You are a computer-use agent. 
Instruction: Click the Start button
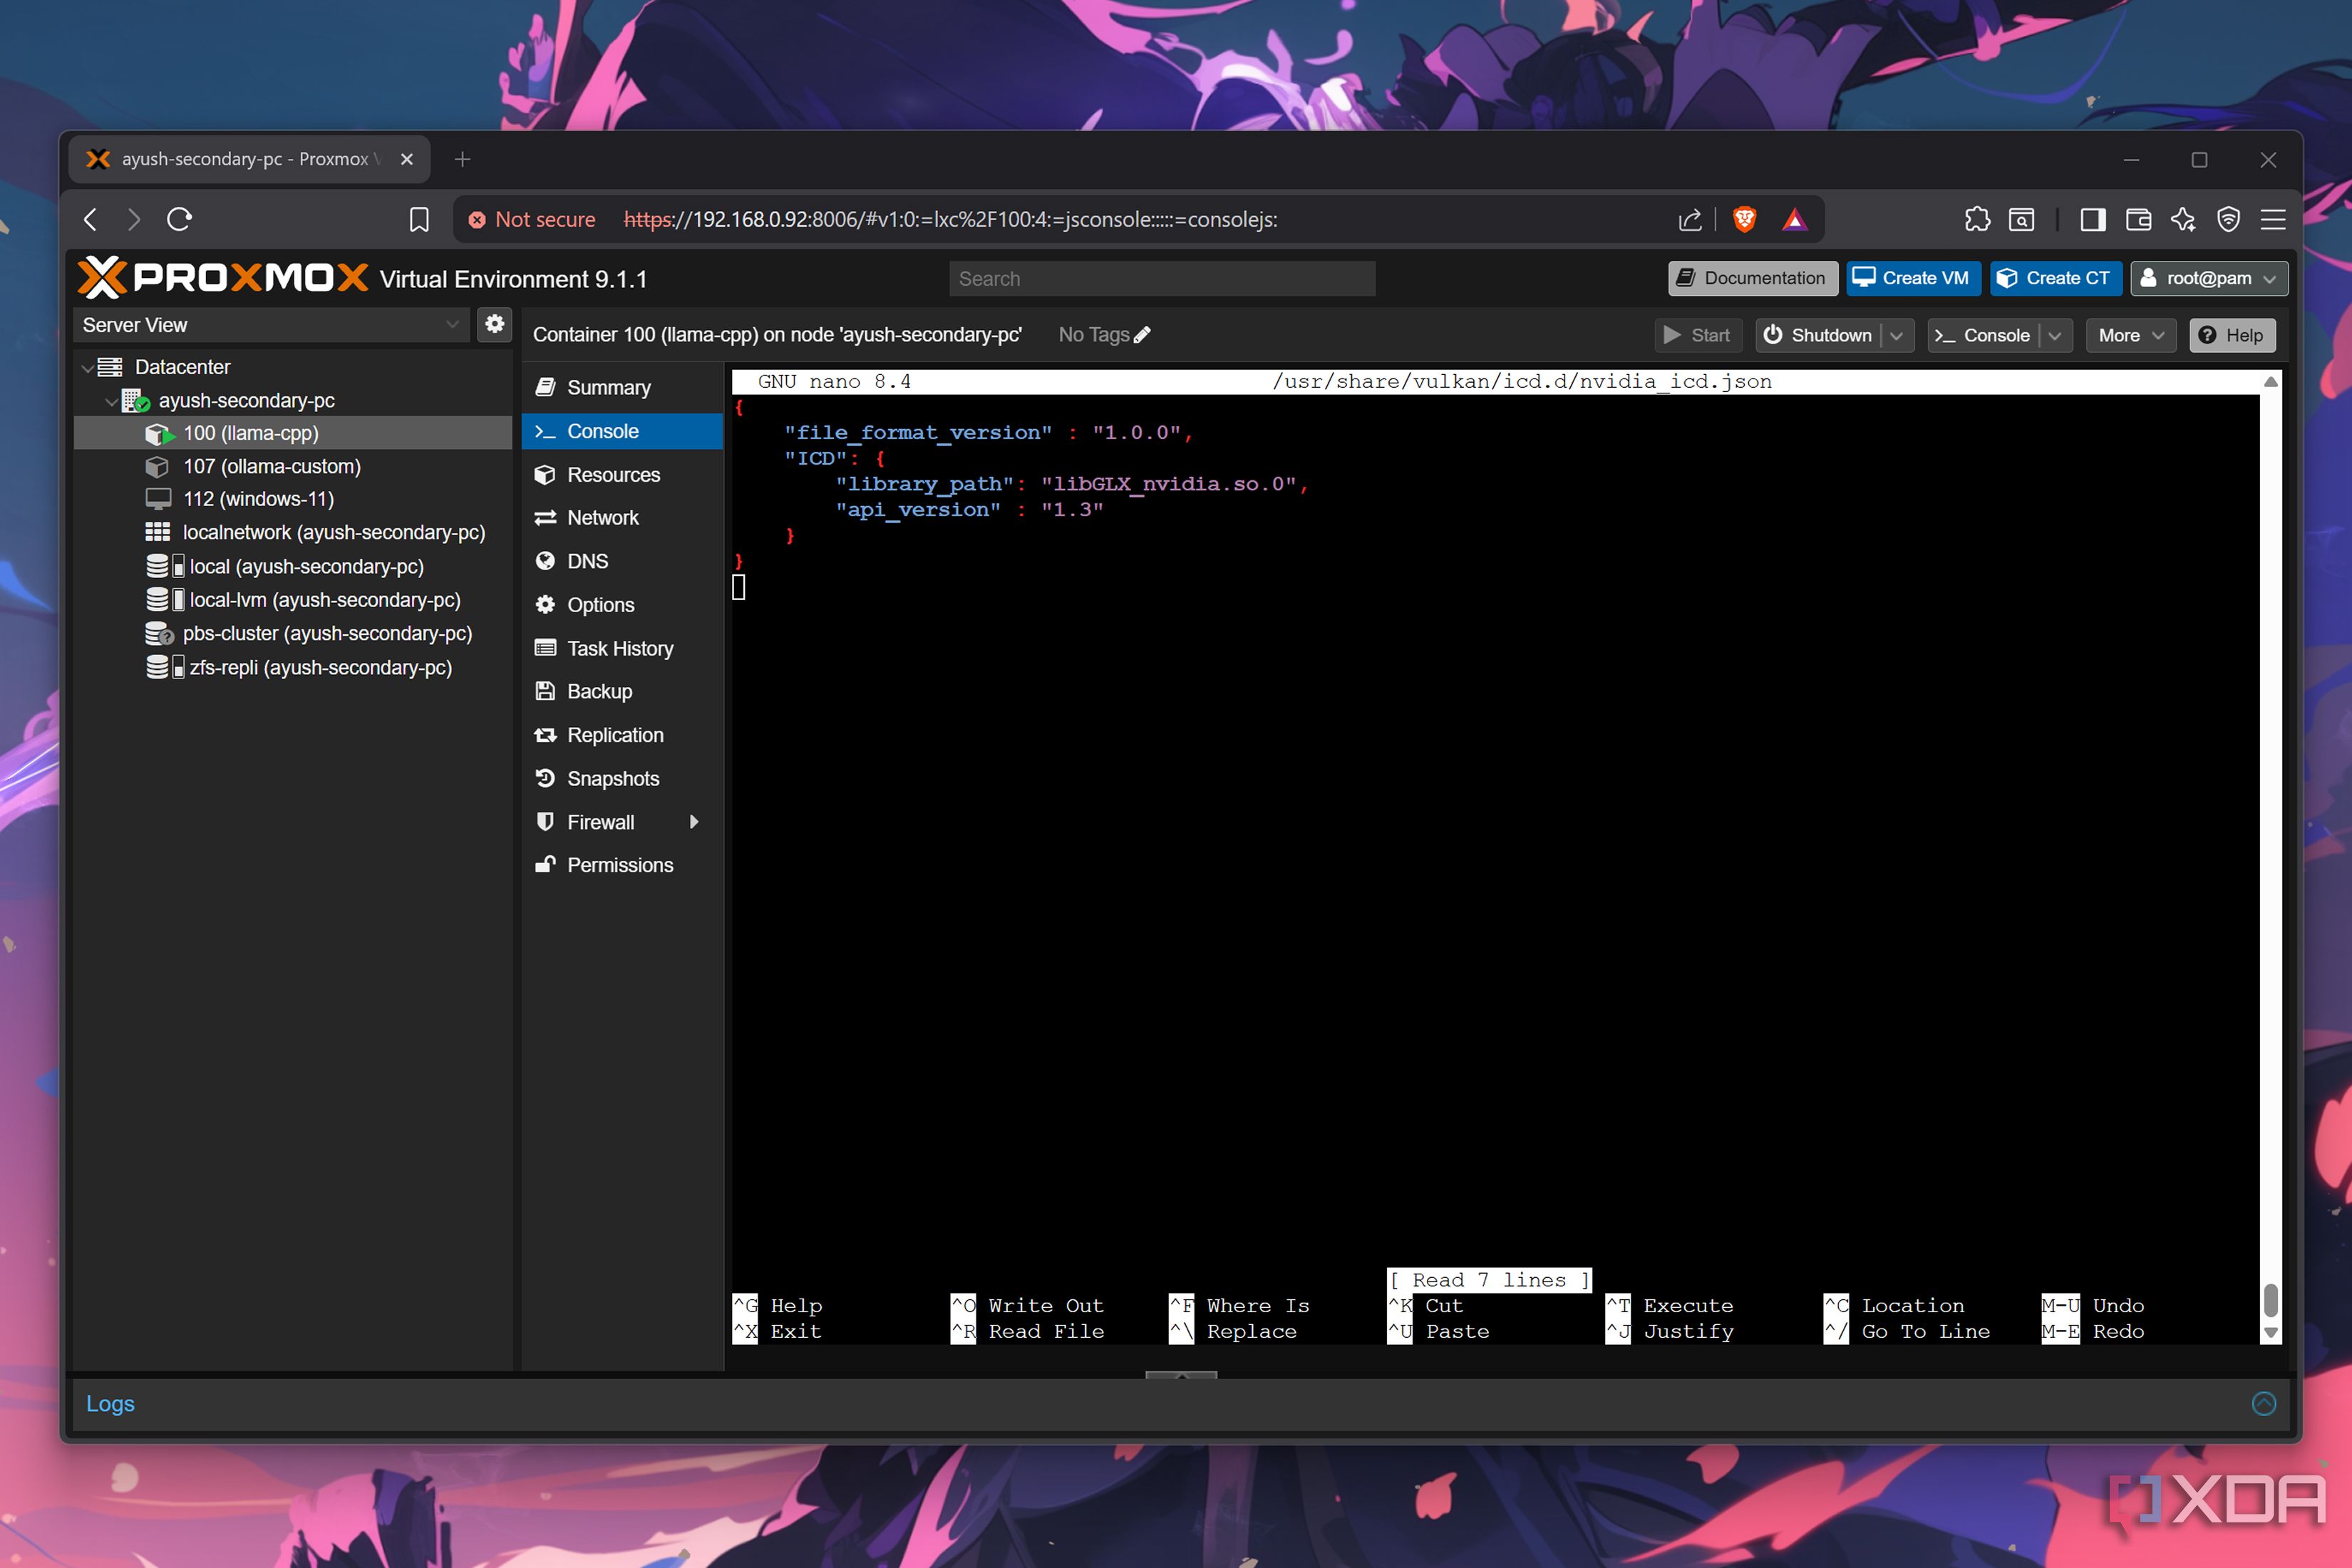(1698, 336)
